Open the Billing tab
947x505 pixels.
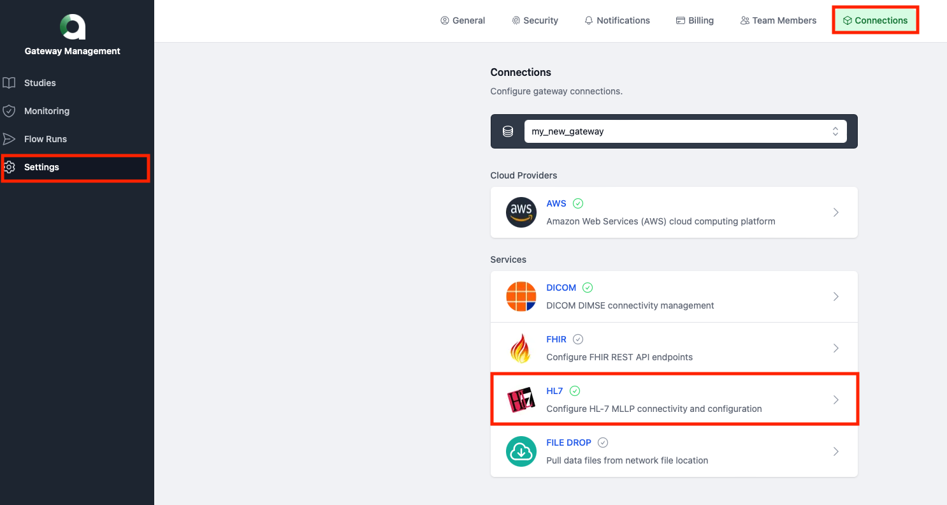click(x=695, y=20)
